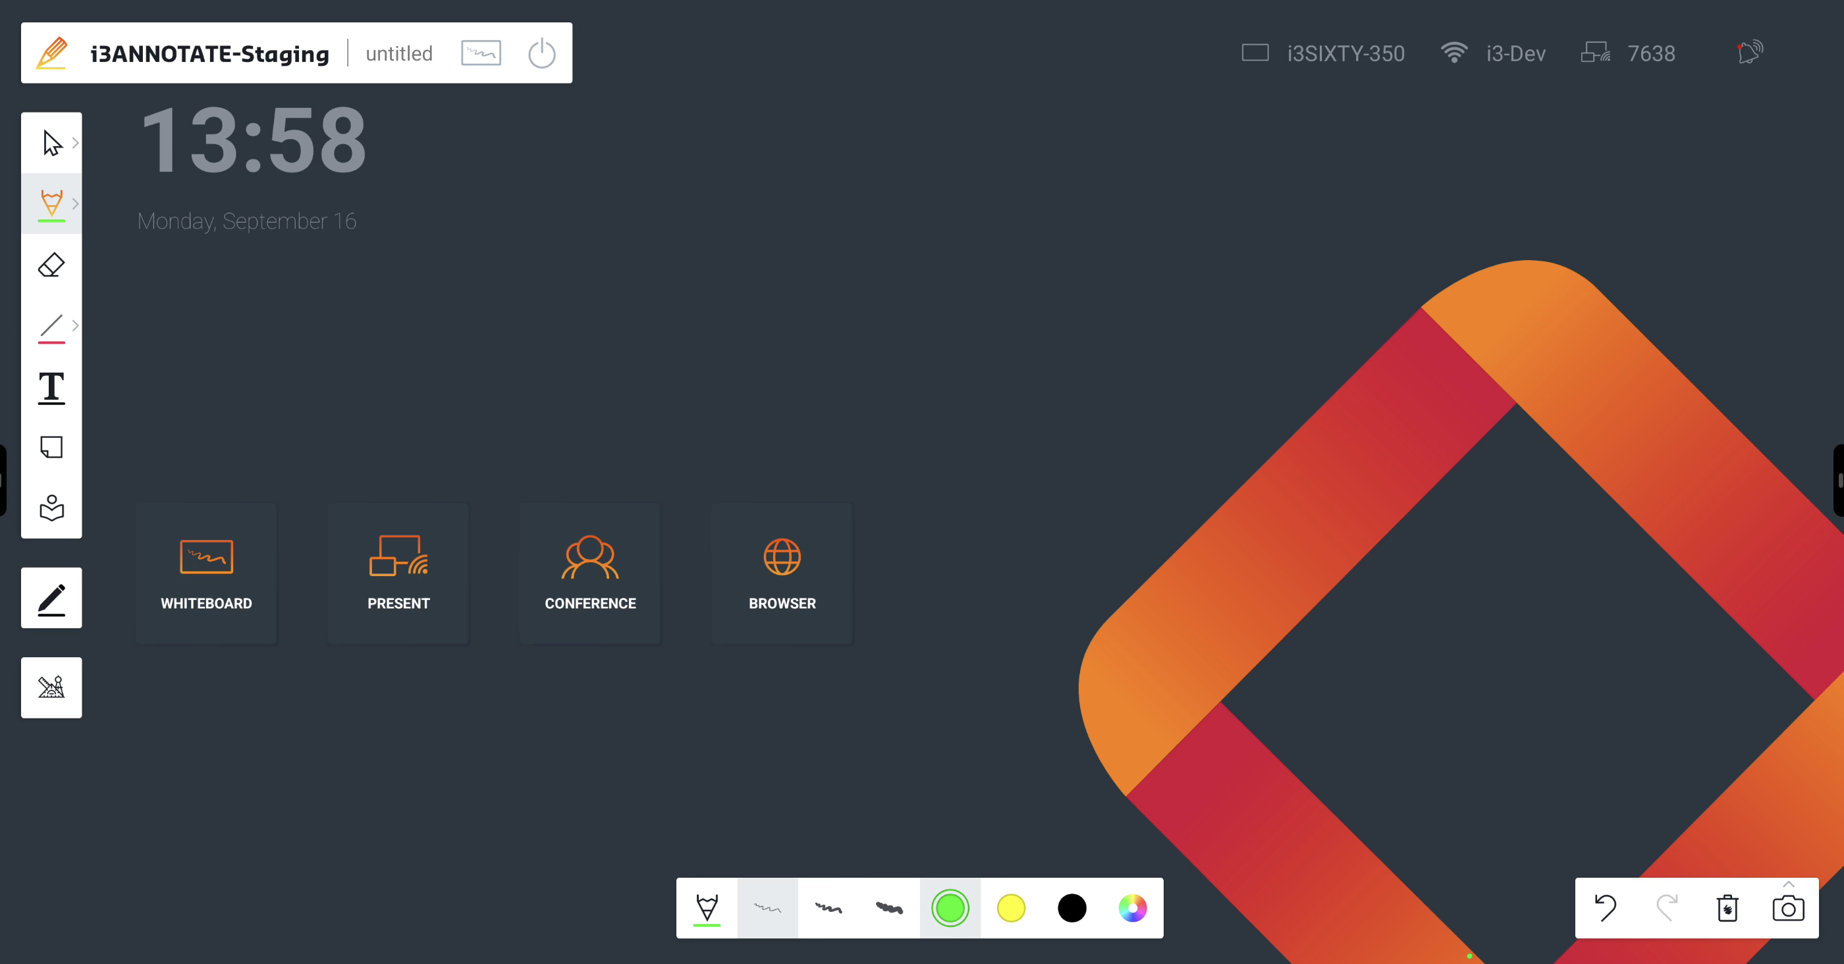Select the text tool

(x=51, y=387)
